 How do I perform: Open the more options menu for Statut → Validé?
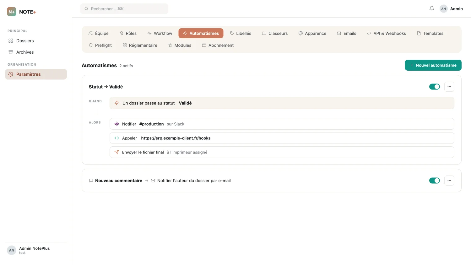pos(449,87)
